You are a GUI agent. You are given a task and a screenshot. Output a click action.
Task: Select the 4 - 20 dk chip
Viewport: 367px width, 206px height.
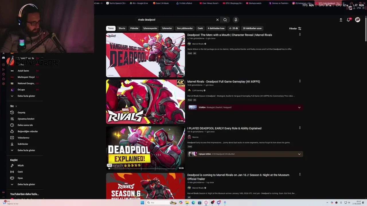[234, 28]
